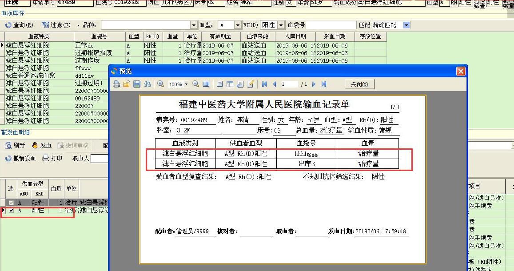This screenshot has width=514, height=271.
Task: Click the 申请单号 47489 field
Action: coord(75,3)
